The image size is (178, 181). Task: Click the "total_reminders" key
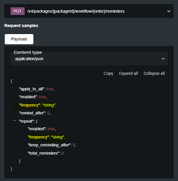point(44,153)
